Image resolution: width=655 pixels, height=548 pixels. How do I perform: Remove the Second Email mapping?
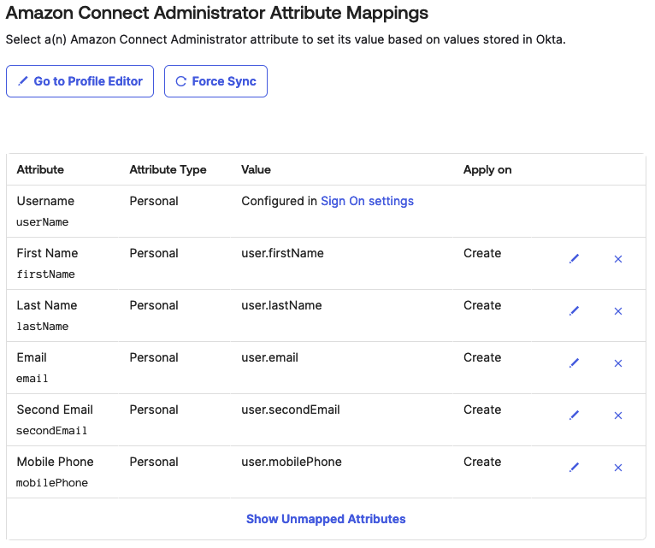(x=618, y=415)
